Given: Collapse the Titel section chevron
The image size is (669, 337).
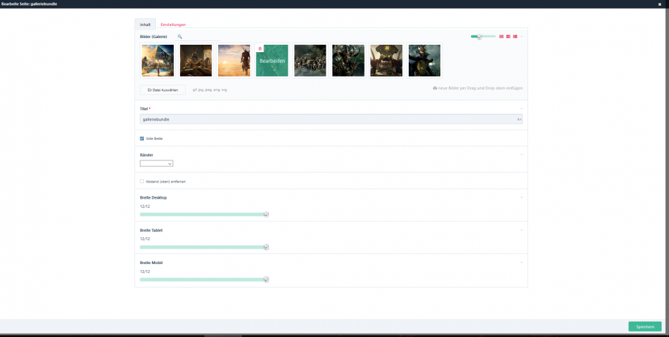Looking at the screenshot, I should pos(522,108).
